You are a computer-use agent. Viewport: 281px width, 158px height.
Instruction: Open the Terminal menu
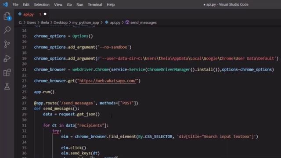[95, 5]
